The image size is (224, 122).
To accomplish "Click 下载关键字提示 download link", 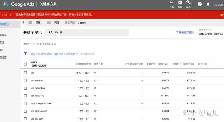I will click(185, 32).
